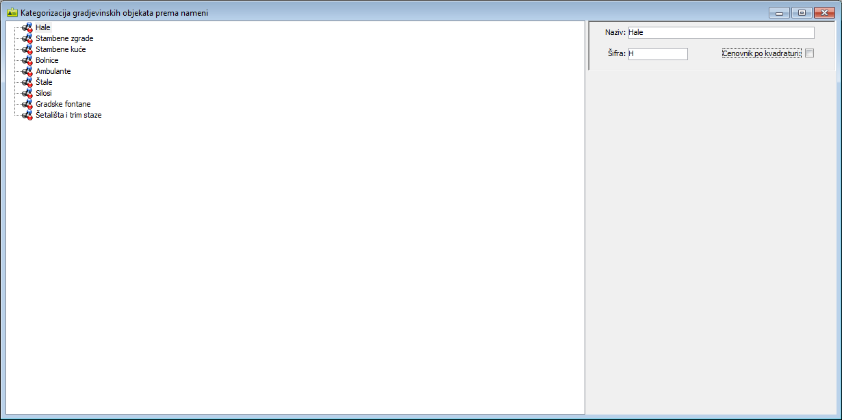842x420 pixels.
Task: Click the icon next to Stambene kuće
Action: click(27, 49)
